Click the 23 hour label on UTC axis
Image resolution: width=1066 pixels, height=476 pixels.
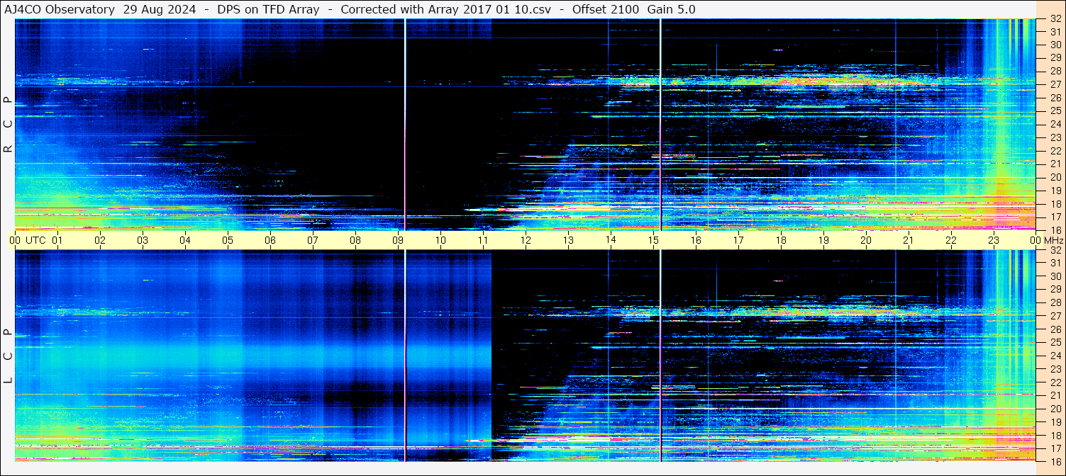(994, 240)
